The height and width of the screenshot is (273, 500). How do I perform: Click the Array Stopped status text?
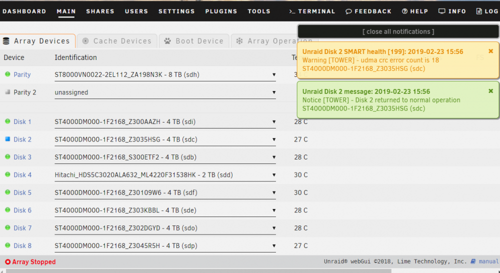click(34, 262)
